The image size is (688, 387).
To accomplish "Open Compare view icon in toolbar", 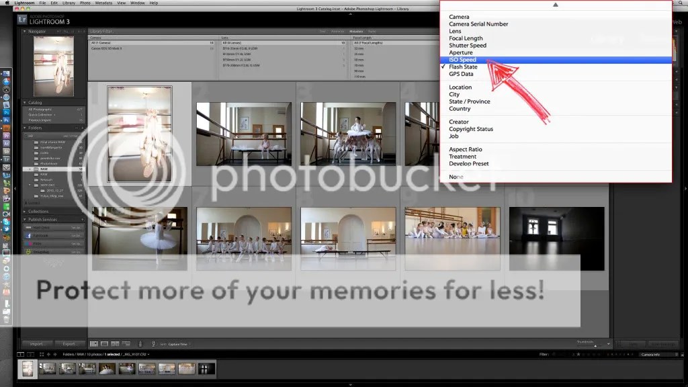I will (x=113, y=344).
